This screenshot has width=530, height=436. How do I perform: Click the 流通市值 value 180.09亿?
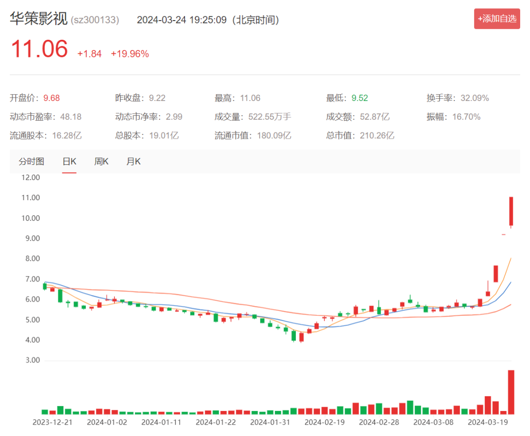(x=274, y=136)
